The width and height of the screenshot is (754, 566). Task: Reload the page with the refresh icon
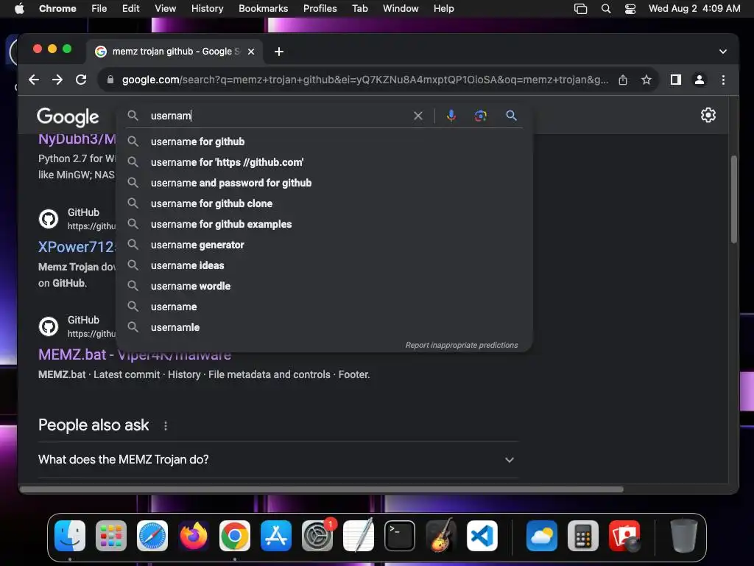[x=81, y=80]
